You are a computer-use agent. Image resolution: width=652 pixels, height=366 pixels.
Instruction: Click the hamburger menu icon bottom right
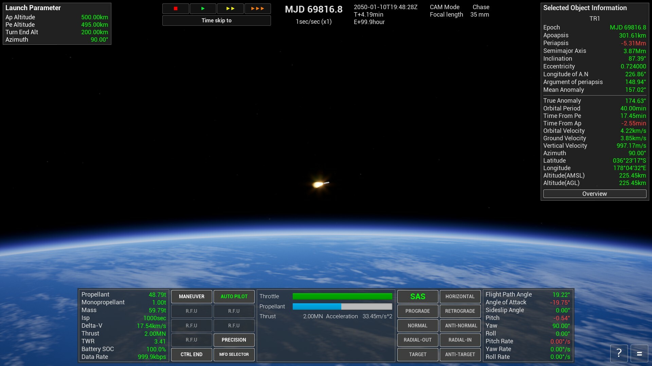pyautogui.click(x=640, y=353)
